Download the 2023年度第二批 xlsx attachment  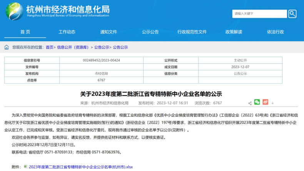pos(81,167)
